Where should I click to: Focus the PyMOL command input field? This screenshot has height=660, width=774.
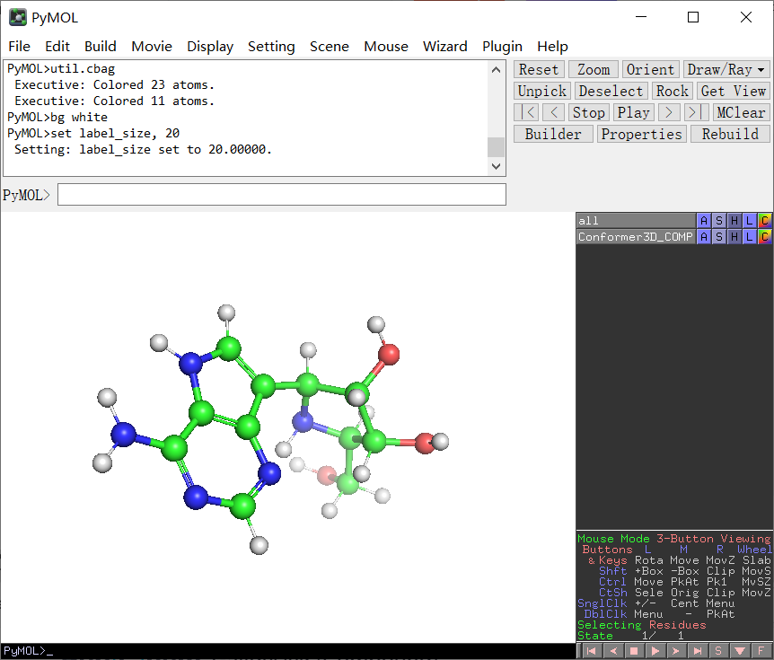[281, 195]
